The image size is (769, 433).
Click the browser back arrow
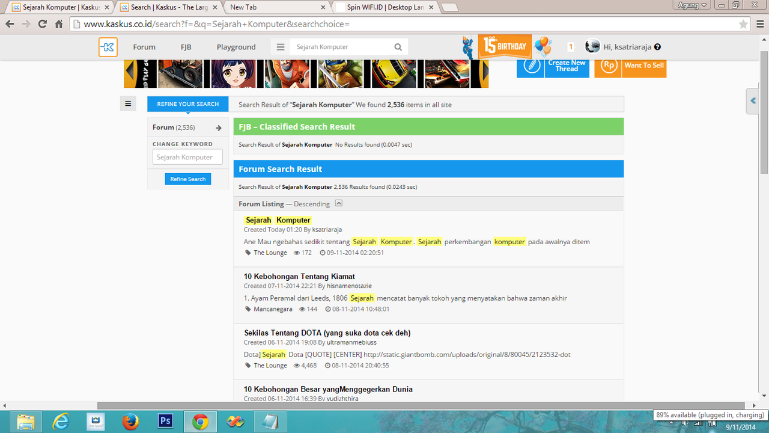(10, 24)
